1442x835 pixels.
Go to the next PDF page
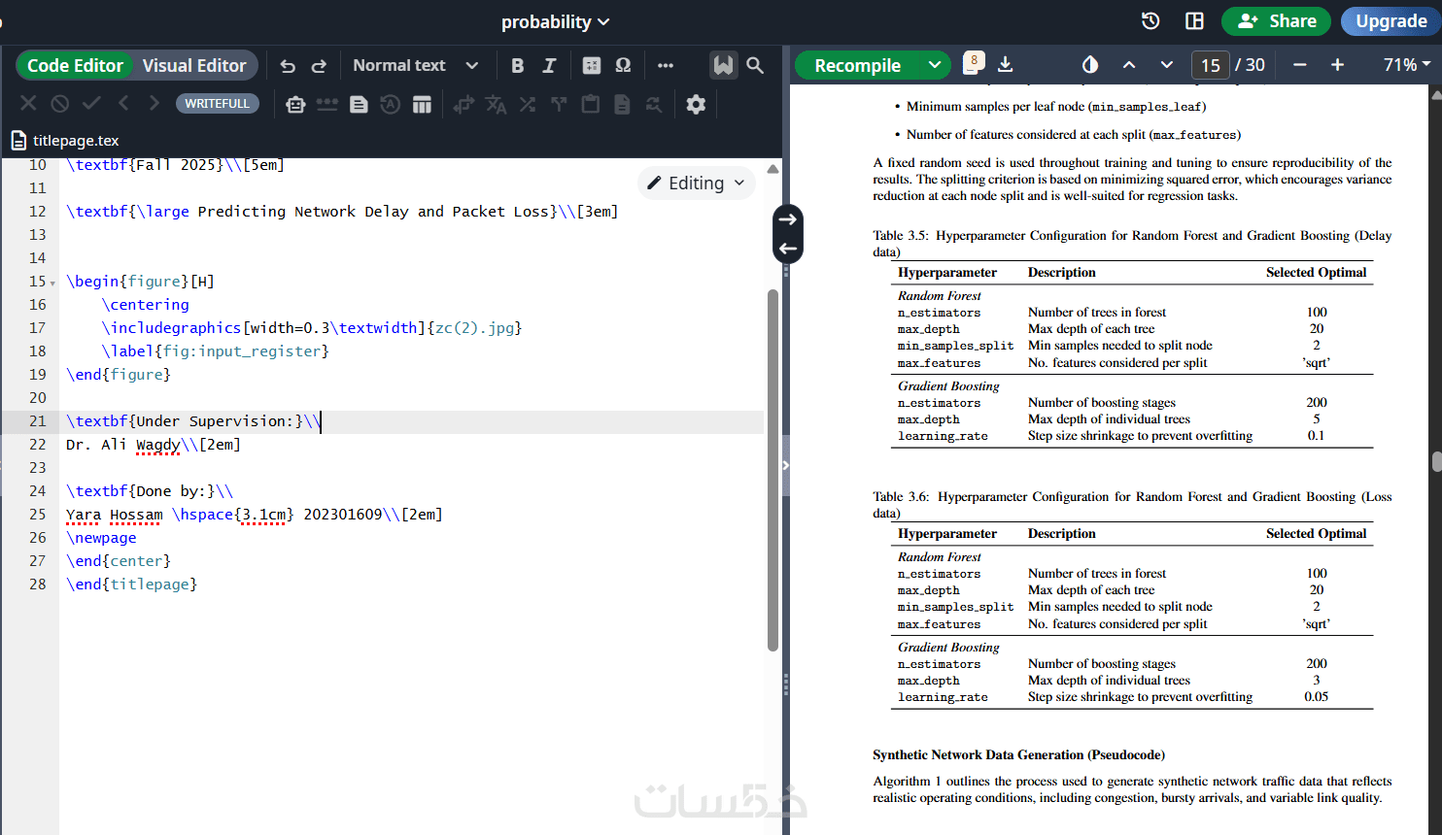click(1166, 65)
